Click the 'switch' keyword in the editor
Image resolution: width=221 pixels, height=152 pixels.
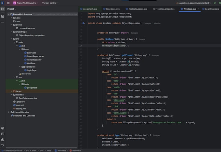click(x=105, y=71)
